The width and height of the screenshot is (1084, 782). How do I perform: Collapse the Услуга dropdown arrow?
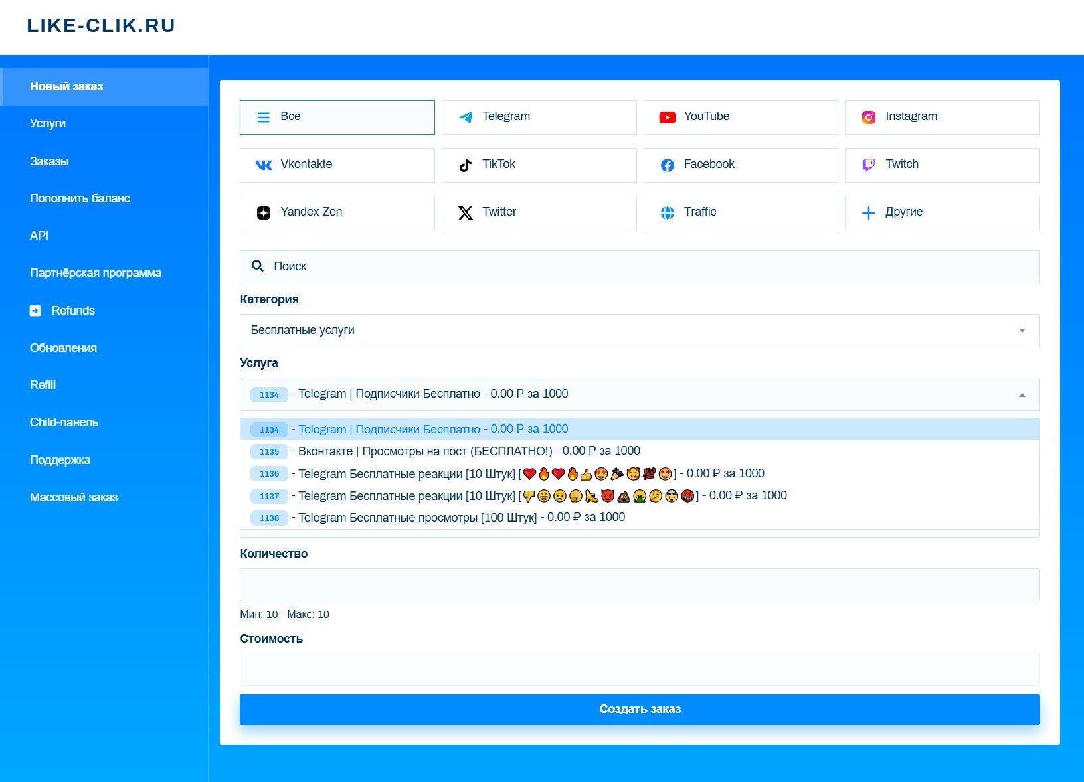pyautogui.click(x=1022, y=395)
